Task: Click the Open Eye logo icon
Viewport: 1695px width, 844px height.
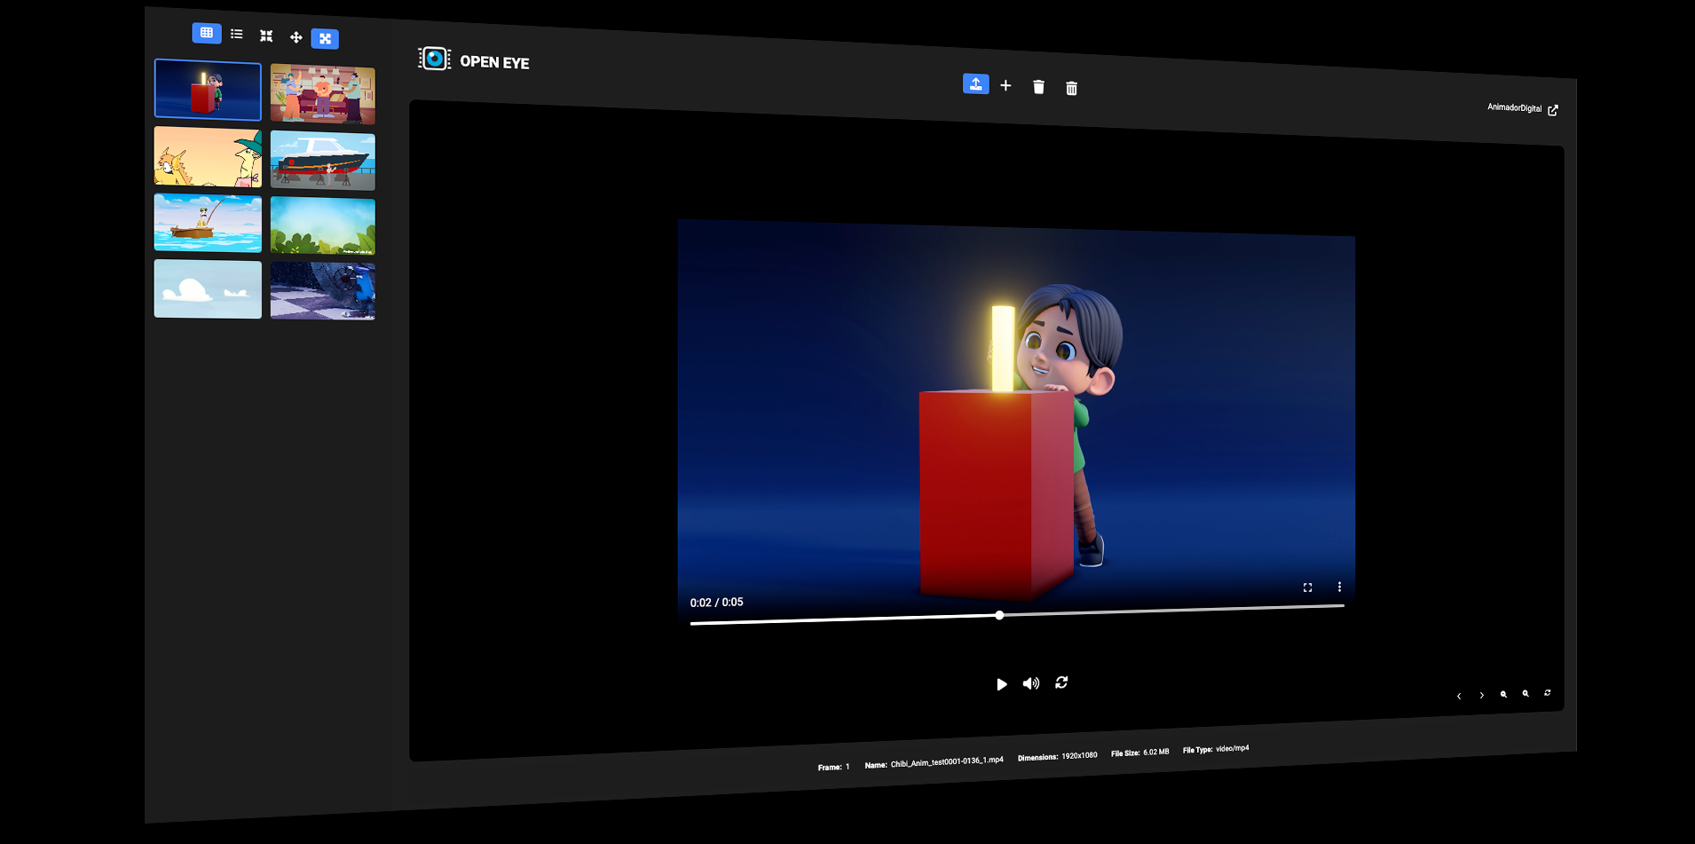Action: [x=435, y=59]
